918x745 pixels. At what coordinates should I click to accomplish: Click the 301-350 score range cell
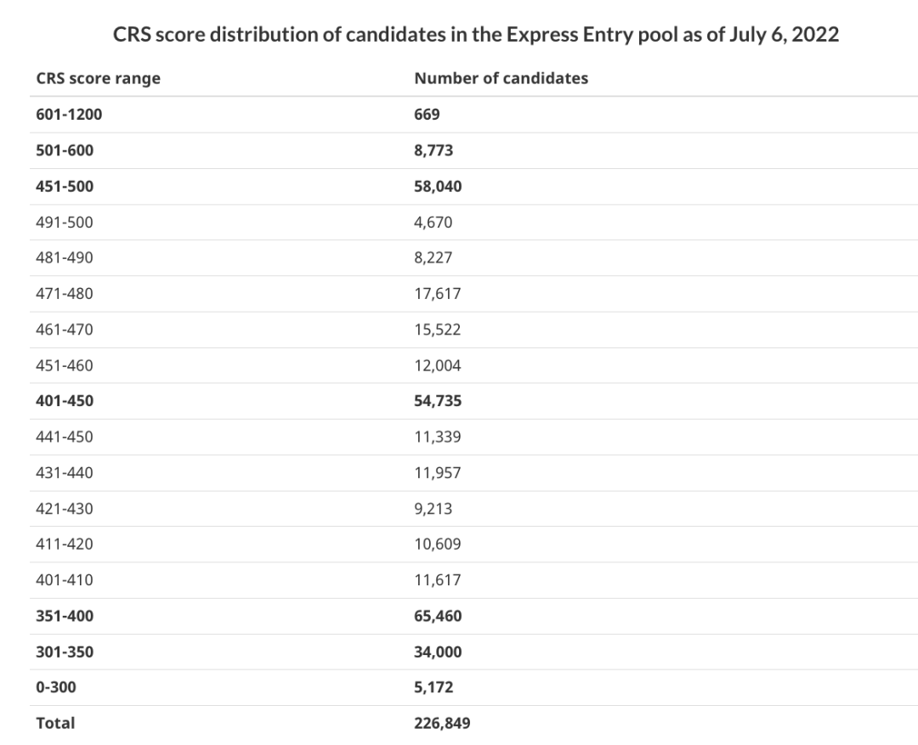click(x=65, y=652)
